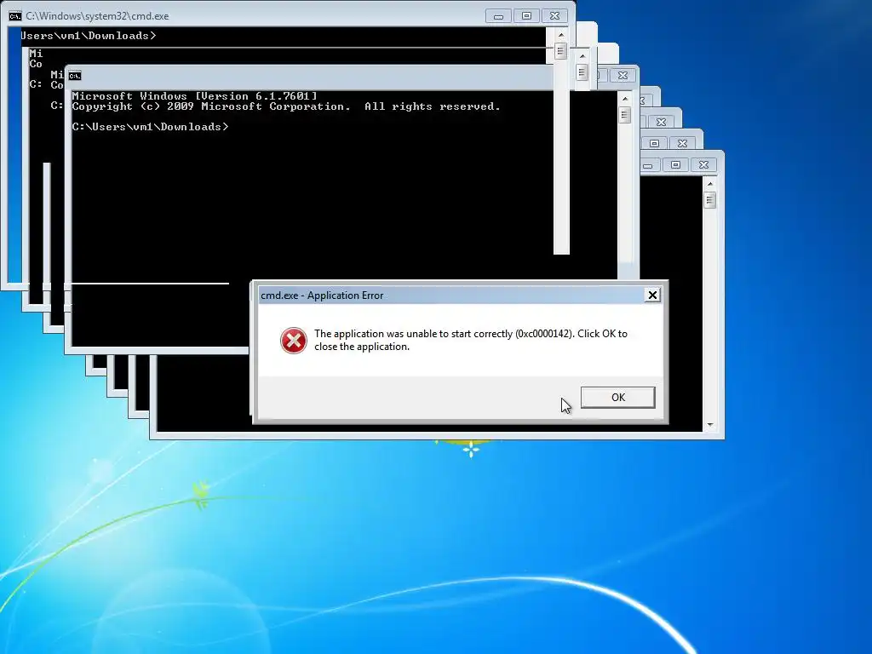The image size is (872, 654).
Task: Click scroll-up arrow in the lowest cascaded cmd window
Action: coord(710,184)
